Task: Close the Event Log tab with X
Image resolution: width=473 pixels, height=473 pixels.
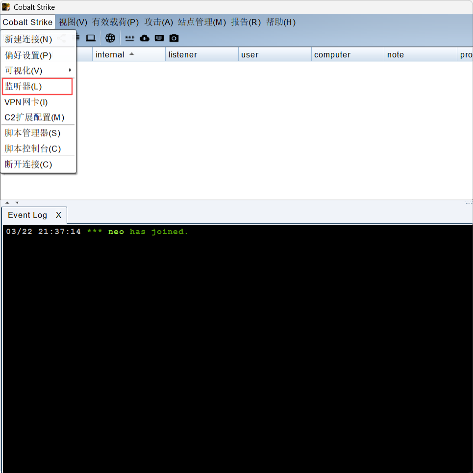Action: pos(59,215)
